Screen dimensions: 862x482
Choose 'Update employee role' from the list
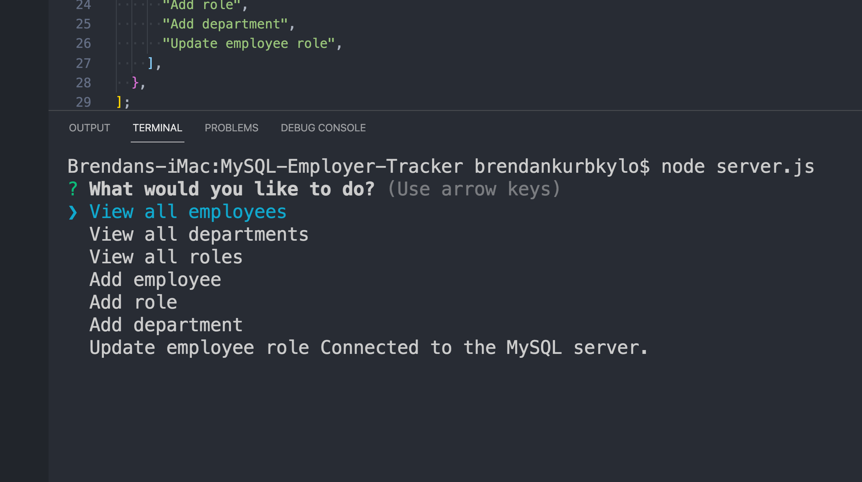199,347
